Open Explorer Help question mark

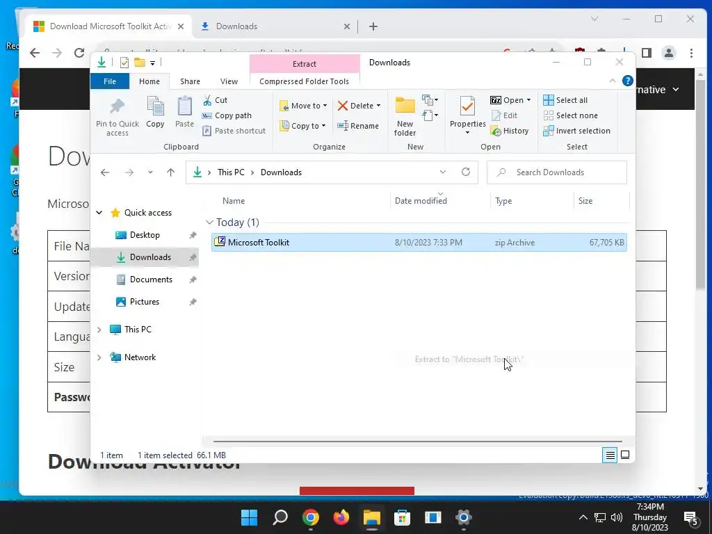click(x=628, y=81)
